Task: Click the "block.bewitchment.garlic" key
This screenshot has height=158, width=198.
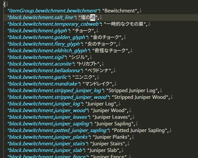Action: pos(38,77)
